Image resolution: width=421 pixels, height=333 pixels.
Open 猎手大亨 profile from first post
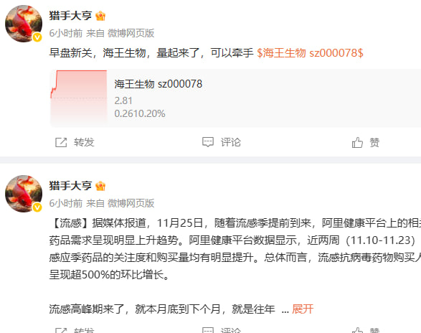70,16
